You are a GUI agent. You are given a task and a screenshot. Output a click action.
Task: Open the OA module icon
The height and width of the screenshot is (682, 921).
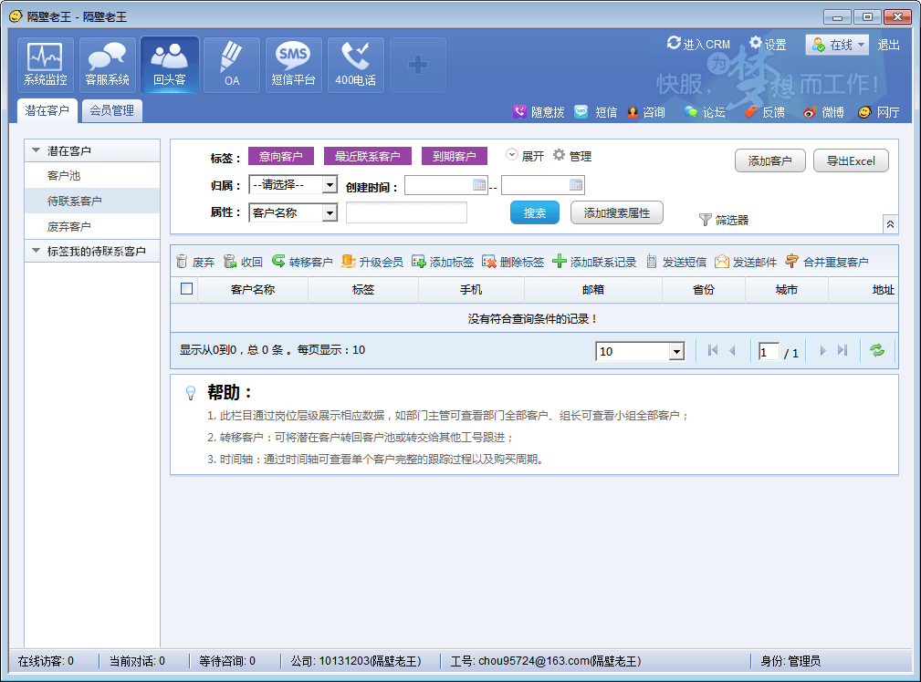tap(232, 65)
